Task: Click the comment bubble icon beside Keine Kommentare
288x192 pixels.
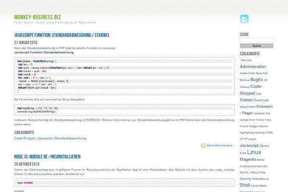Action: (x=203, y=146)
